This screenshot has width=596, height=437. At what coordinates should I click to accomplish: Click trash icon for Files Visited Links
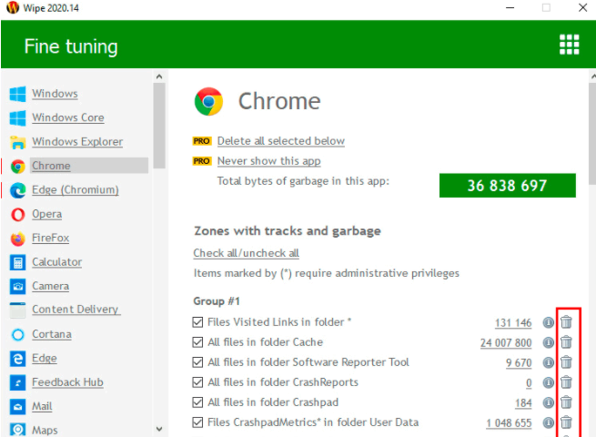point(566,322)
